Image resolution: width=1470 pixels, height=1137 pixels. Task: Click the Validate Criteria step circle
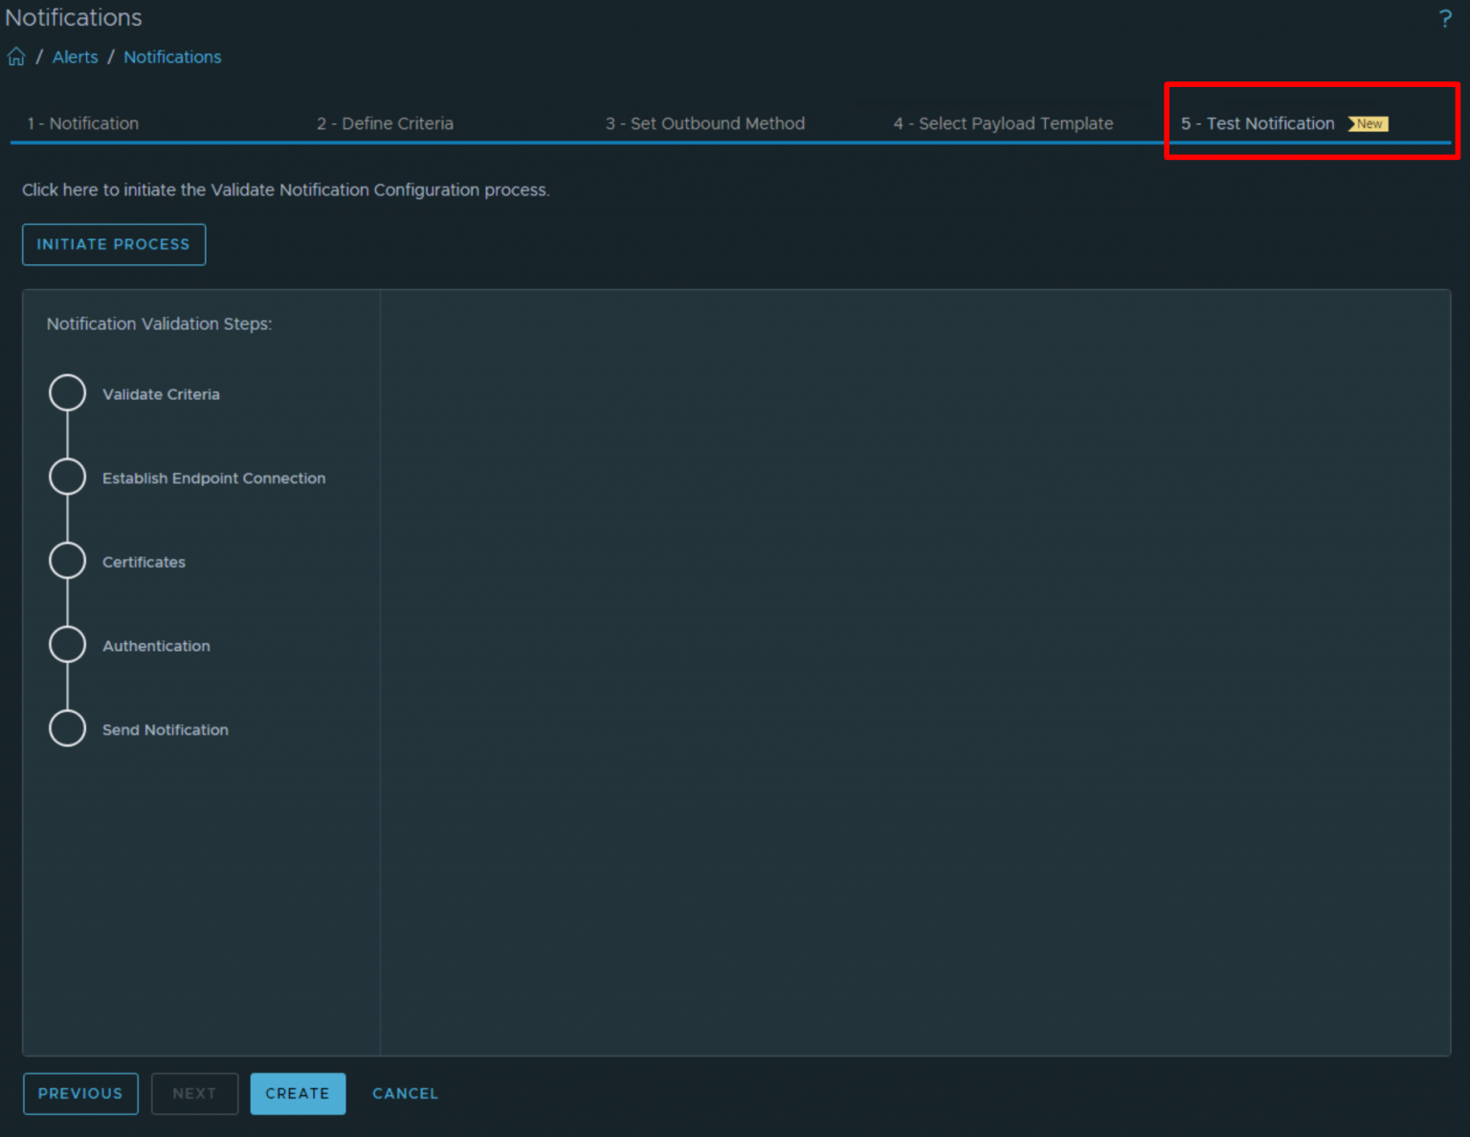pyautogui.click(x=67, y=392)
